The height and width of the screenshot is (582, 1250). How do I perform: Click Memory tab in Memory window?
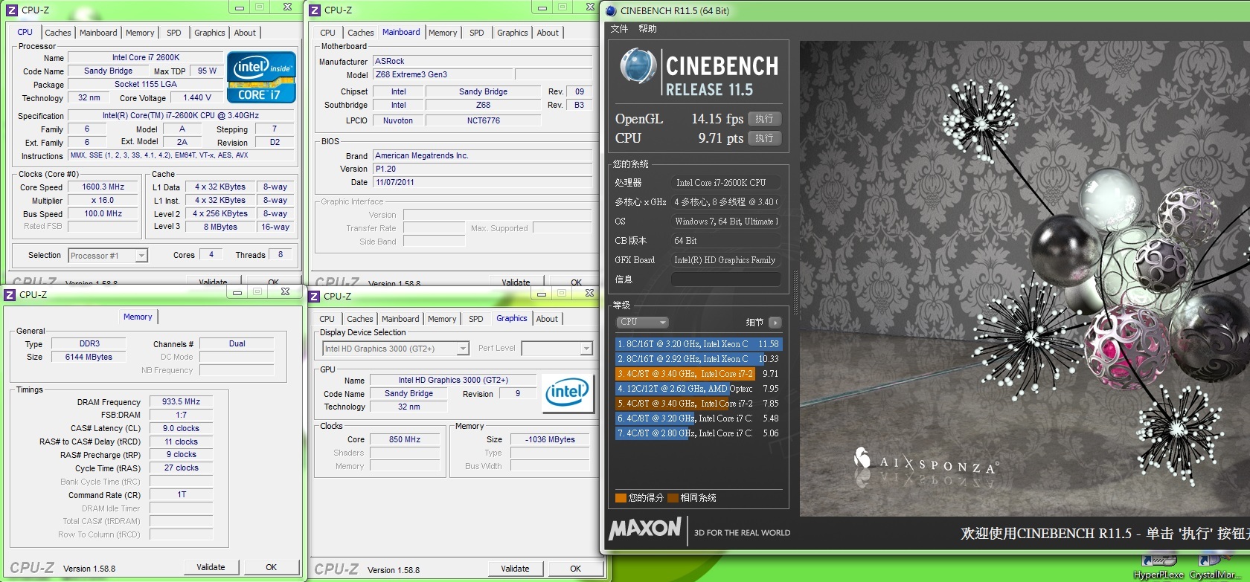click(138, 317)
